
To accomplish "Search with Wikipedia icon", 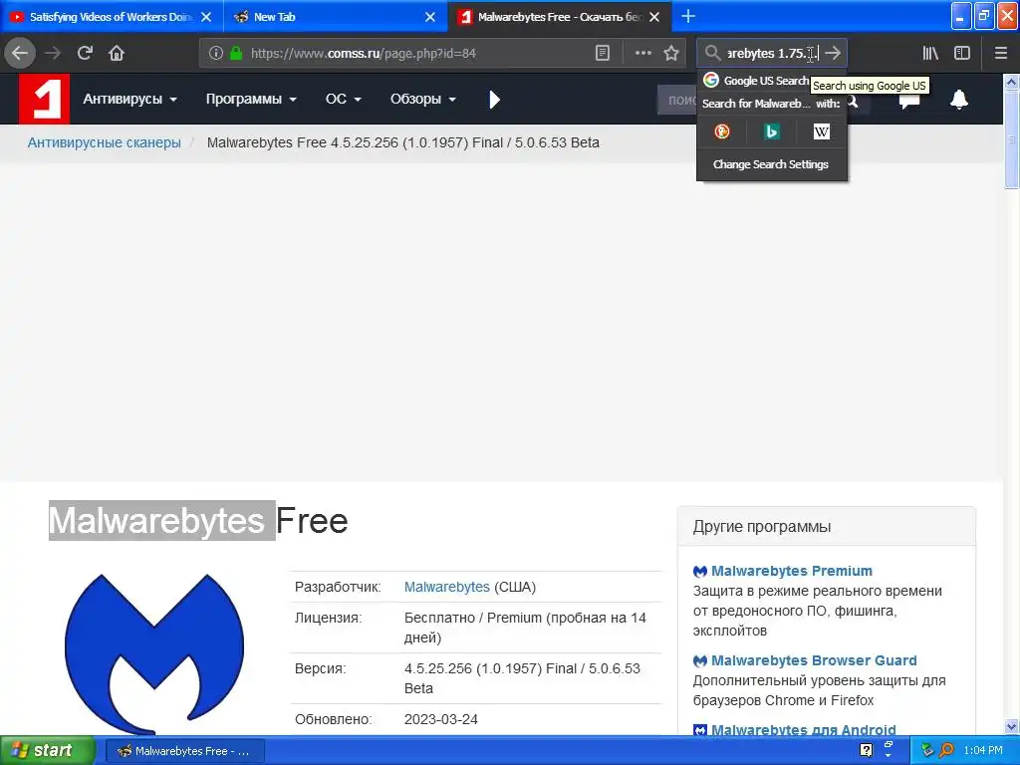I will point(822,132).
